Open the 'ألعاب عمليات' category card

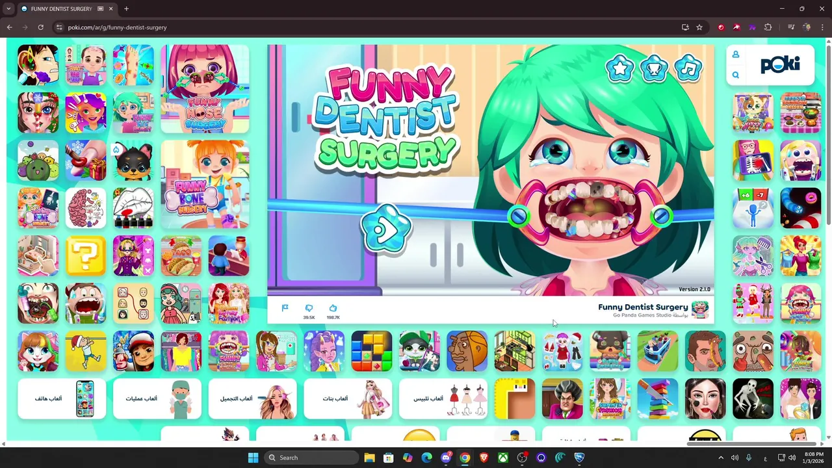click(157, 398)
